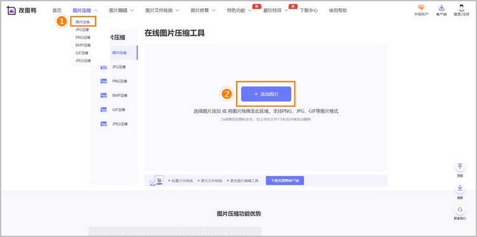The width and height of the screenshot is (477, 237).
Task: Expand the 图片文件转换 dropdown chevron
Action: point(177,11)
